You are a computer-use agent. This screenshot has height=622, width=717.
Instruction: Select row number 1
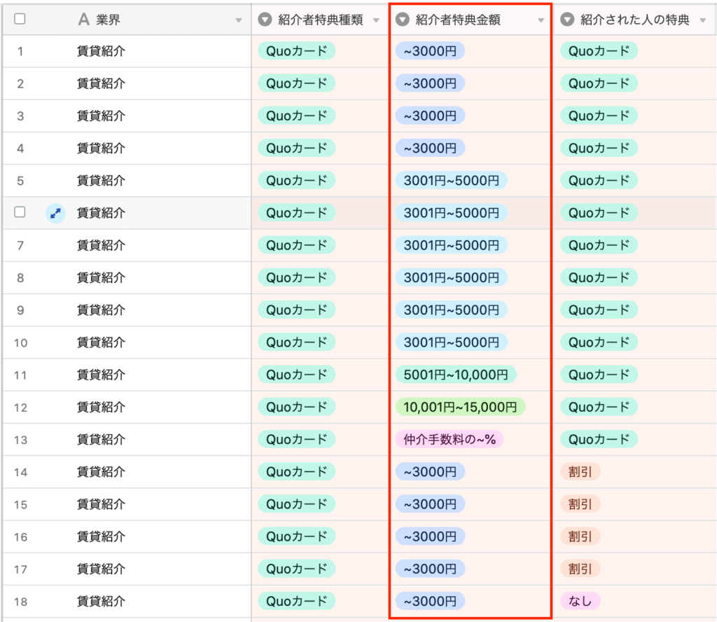click(x=20, y=51)
